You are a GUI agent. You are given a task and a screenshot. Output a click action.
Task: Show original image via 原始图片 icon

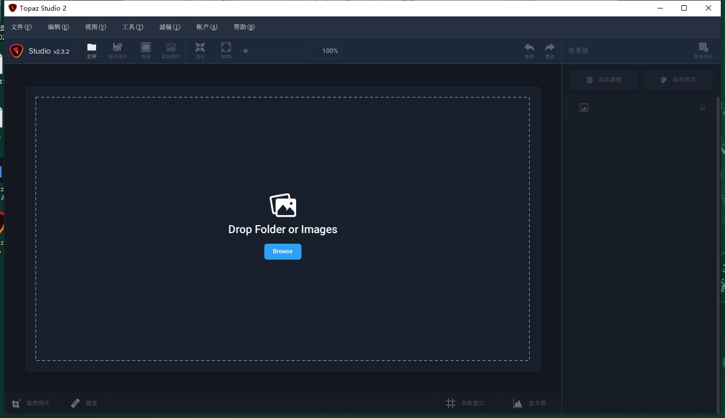pyautogui.click(x=171, y=51)
